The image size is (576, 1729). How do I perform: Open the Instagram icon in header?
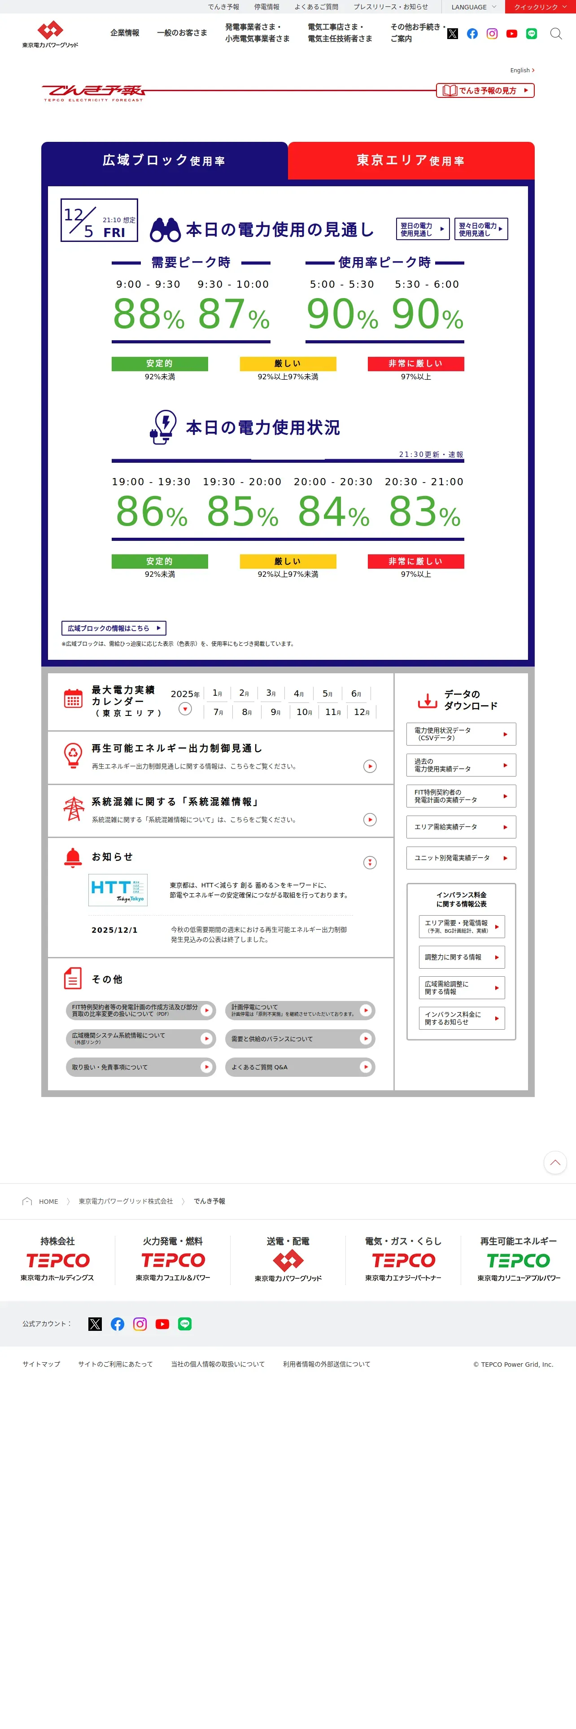pyautogui.click(x=492, y=34)
